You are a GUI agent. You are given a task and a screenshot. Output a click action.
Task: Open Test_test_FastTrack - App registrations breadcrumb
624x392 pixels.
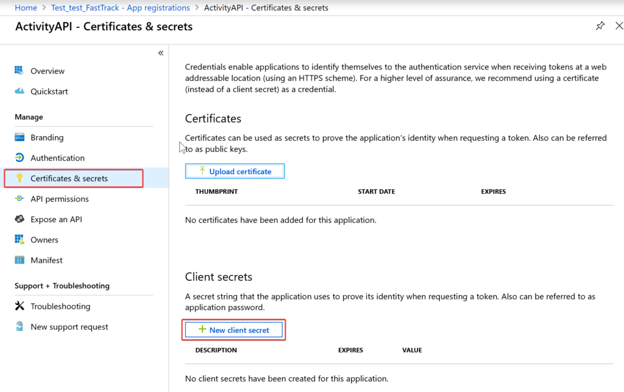pyautogui.click(x=121, y=7)
